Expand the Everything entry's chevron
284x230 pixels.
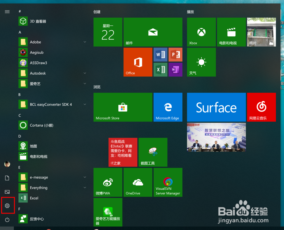[x=85, y=188]
